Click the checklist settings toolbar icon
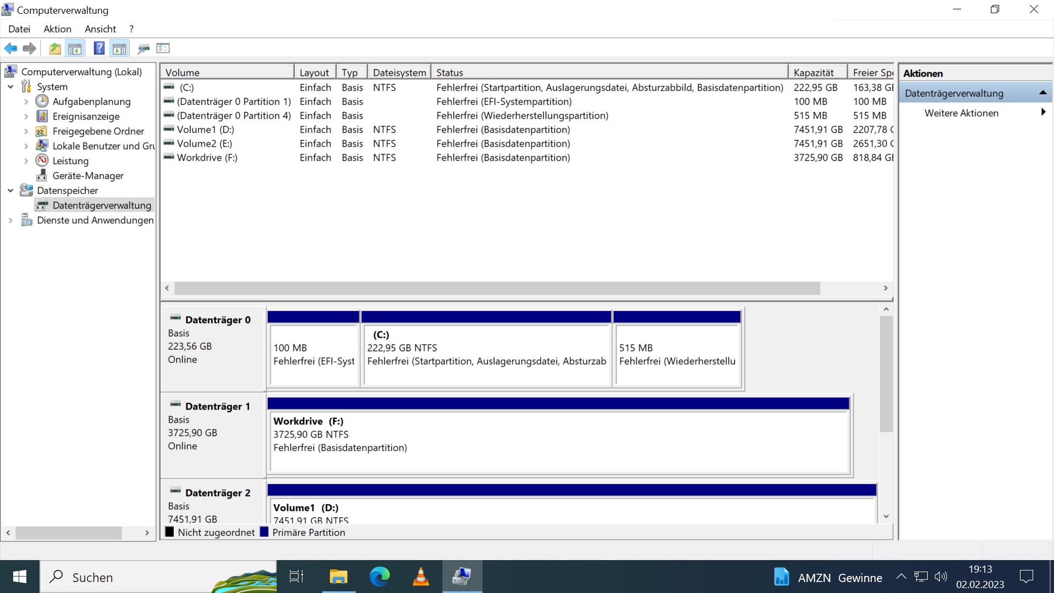 (163, 48)
